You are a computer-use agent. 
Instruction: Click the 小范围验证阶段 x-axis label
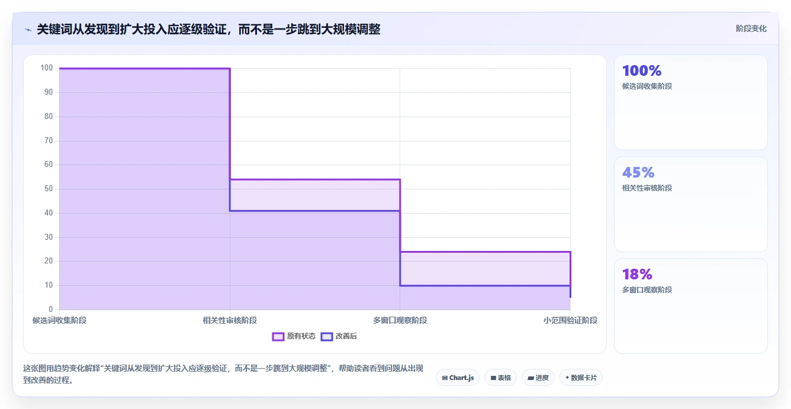pyautogui.click(x=571, y=320)
